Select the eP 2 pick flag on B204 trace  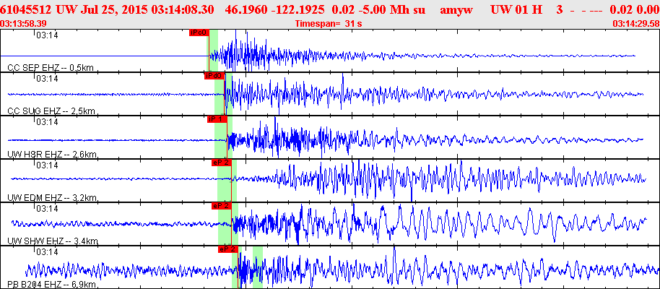[227, 249]
